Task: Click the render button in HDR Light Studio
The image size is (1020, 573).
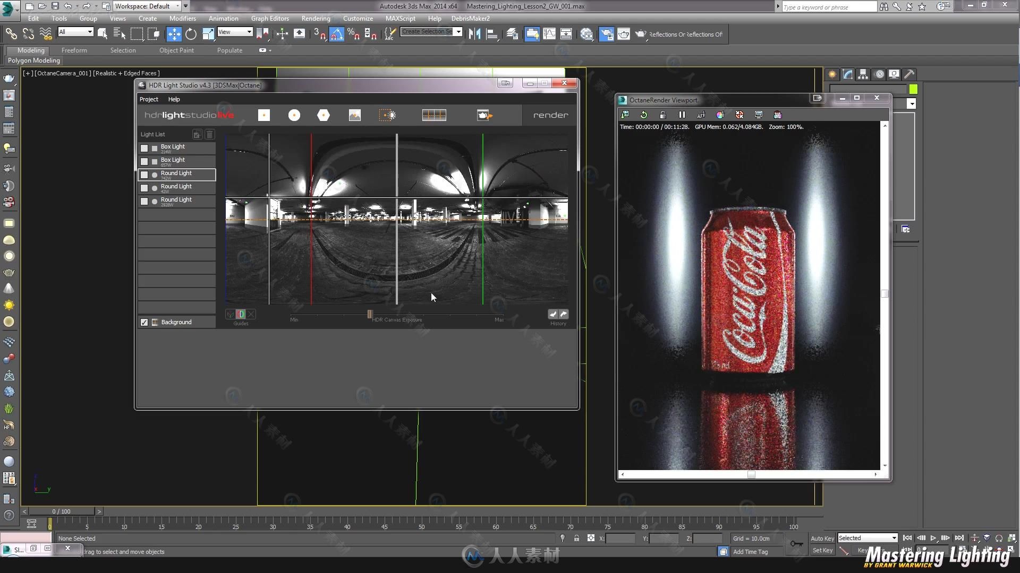Action: (x=550, y=115)
